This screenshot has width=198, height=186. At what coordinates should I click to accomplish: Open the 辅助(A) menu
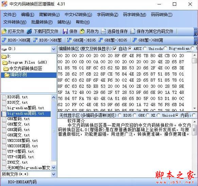(x=64, y=22)
